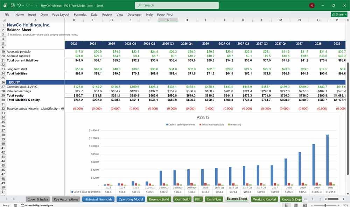
Task: Select column G header
Action: click(x=168, y=20)
